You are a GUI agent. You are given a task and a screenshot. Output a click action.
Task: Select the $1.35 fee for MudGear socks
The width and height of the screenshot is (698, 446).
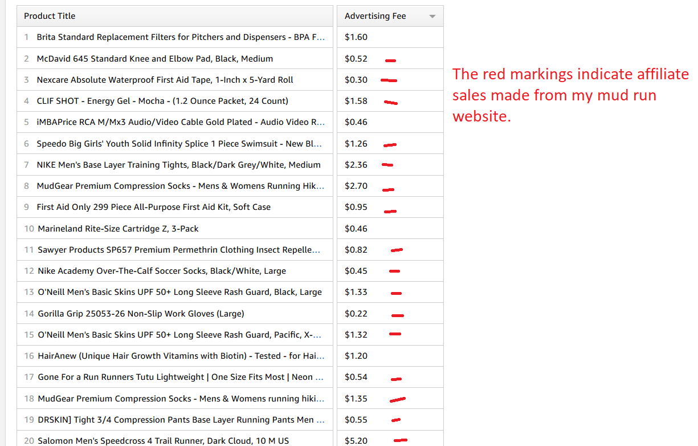click(356, 399)
